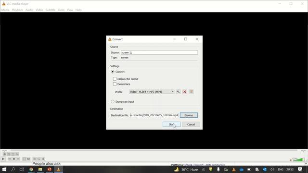Minimize the Convert dialog
The width and height of the screenshot is (308, 173).
tap(174, 39)
